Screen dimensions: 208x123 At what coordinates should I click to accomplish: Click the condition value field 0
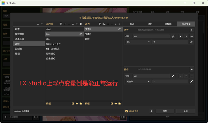[x=170, y=42]
